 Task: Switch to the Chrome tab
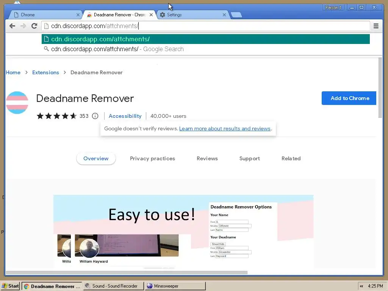point(46,15)
